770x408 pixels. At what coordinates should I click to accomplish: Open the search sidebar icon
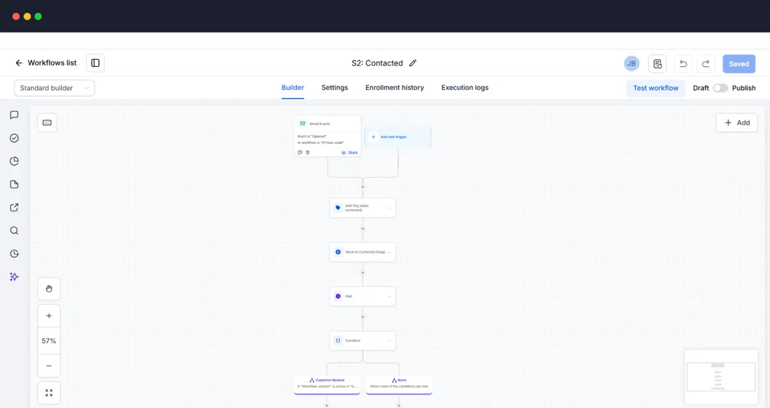pos(14,230)
